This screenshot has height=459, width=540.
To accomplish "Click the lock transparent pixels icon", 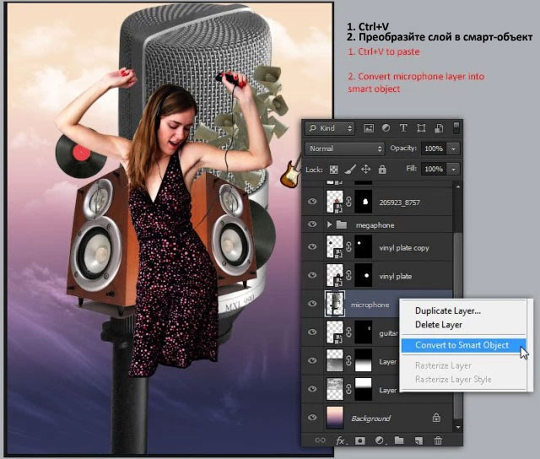I will pyautogui.click(x=334, y=170).
